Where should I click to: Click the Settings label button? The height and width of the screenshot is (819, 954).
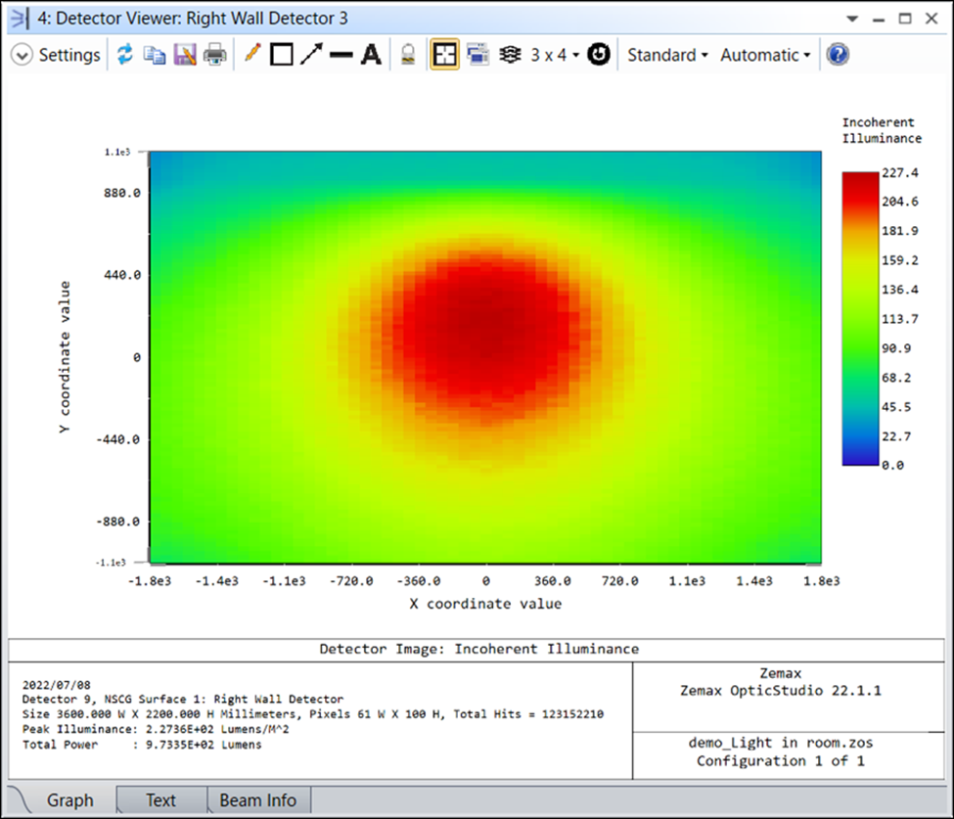(68, 55)
